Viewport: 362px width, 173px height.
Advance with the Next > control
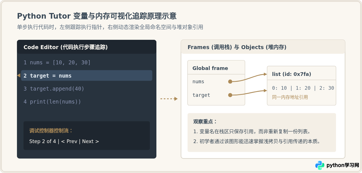click(90, 141)
